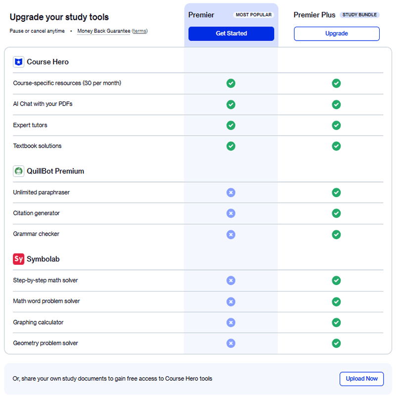
Task: Click the Symbolab Sy logo icon
Action: pos(18,259)
